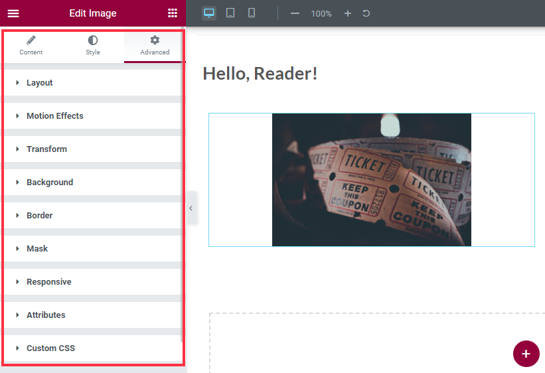545x373 pixels.
Task: Open the Style tab
Action: [93, 46]
